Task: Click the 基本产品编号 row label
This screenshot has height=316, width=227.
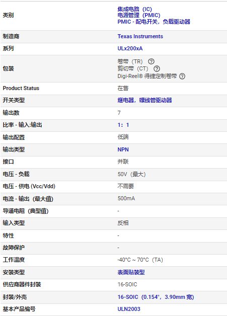Action: (19, 309)
